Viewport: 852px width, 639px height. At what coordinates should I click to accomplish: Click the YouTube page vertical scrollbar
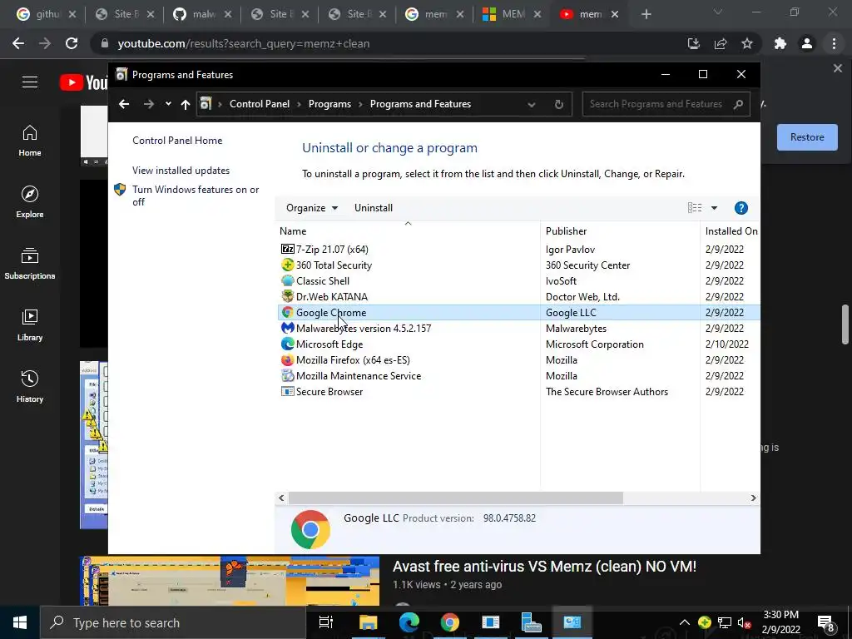point(845,324)
